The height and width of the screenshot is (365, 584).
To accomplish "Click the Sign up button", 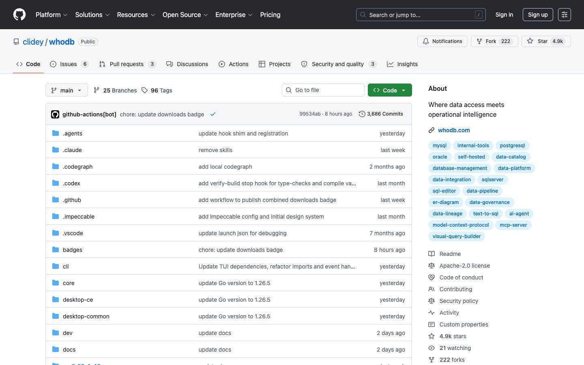I will (x=538, y=15).
